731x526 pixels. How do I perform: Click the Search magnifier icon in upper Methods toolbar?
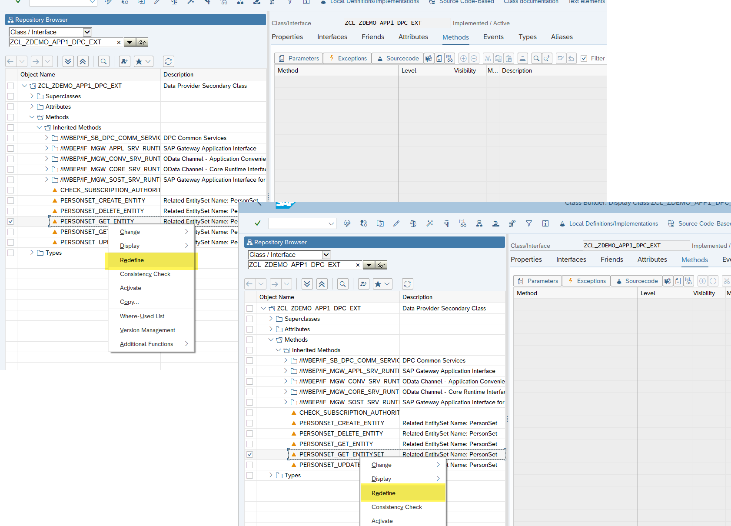(536, 58)
